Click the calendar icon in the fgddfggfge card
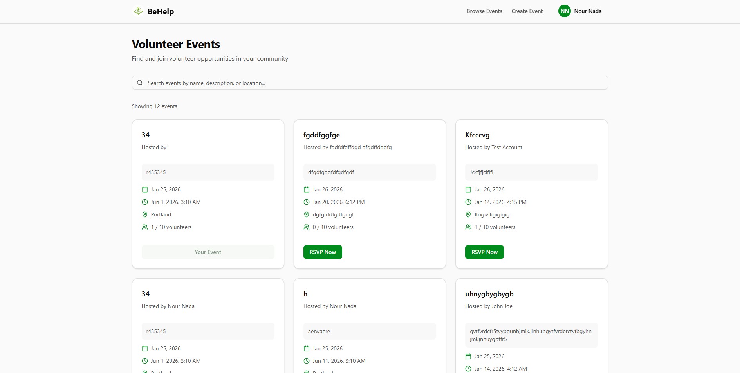This screenshot has width=740, height=373. pyautogui.click(x=307, y=189)
